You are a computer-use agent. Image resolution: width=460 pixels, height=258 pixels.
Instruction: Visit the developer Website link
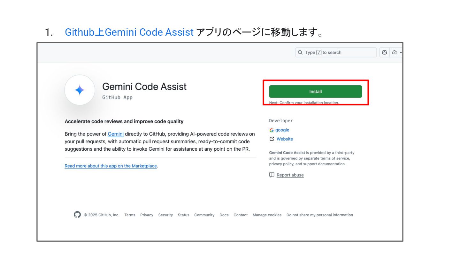[285, 139]
